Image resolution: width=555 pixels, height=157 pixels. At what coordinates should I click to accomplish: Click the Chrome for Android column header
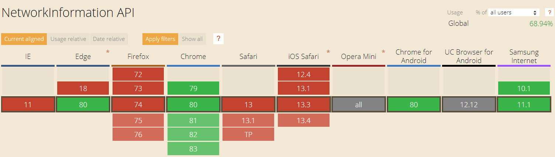(414, 56)
